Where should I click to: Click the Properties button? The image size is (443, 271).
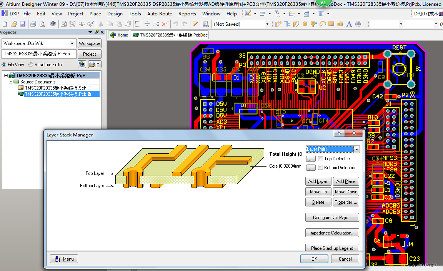click(x=346, y=202)
